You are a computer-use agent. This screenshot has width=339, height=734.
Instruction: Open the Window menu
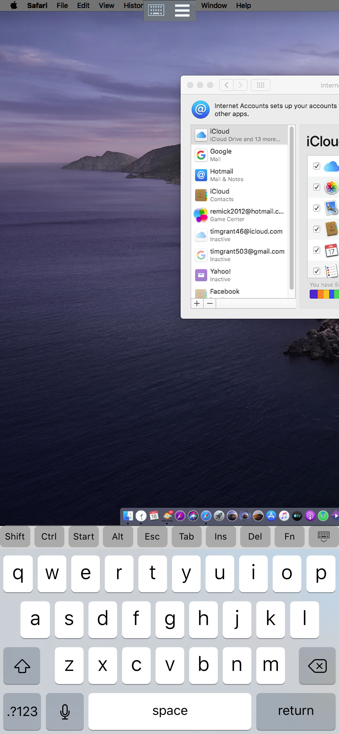214,5
